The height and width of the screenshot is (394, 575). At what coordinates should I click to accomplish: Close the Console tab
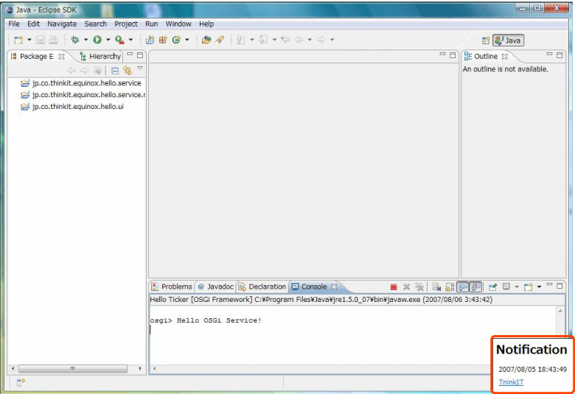tap(334, 286)
